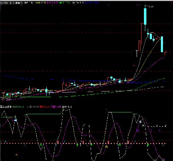Select the red up arrow beside the yellow square
Viewport: 173px width, 161px height.
pyautogui.click(x=108, y=142)
